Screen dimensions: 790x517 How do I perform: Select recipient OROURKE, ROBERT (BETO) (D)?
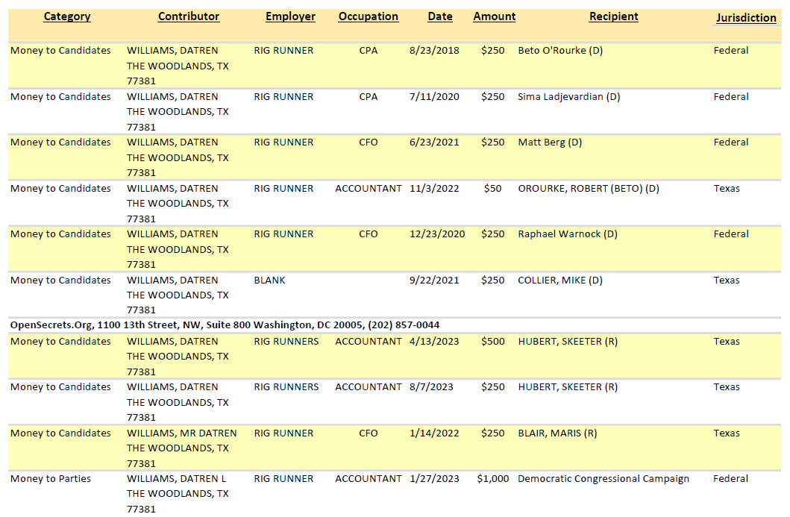(x=589, y=189)
